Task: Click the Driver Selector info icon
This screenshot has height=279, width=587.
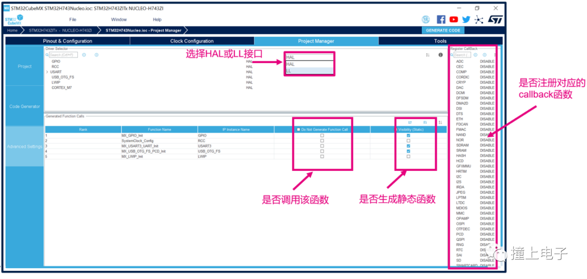Action: tap(441, 55)
